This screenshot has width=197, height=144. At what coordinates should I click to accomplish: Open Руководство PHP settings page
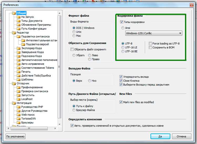pos(32,107)
